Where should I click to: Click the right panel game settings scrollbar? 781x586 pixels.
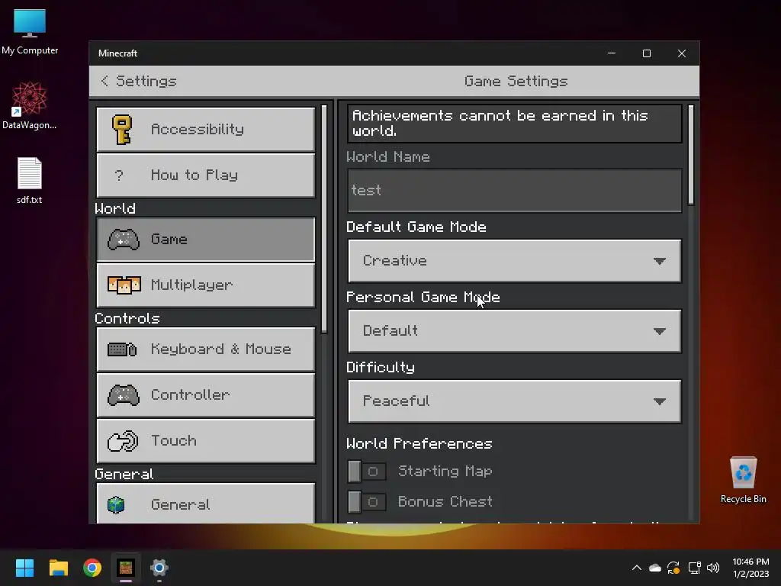coord(691,154)
